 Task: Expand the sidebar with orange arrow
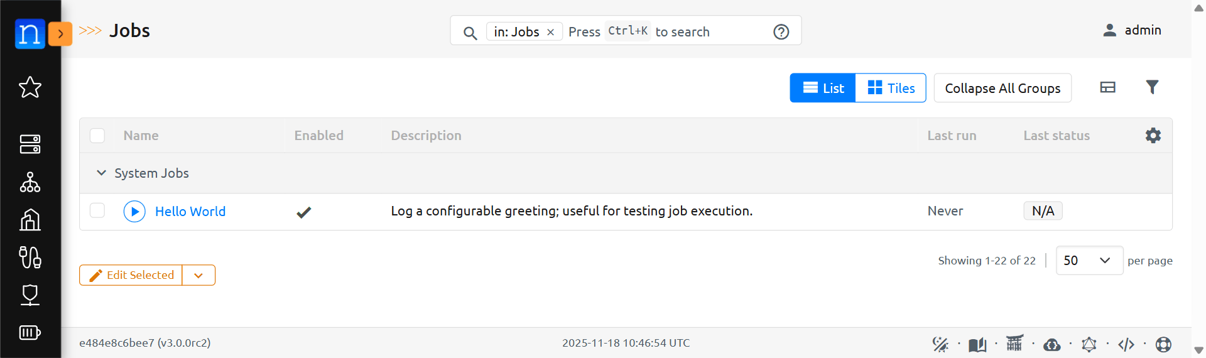point(60,34)
